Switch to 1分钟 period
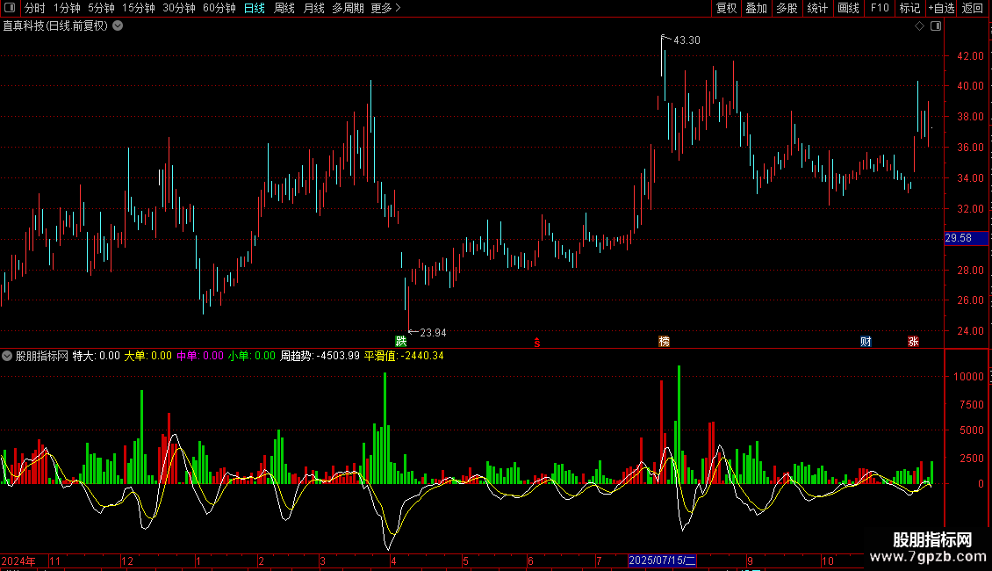The width and height of the screenshot is (992, 571). (x=67, y=8)
